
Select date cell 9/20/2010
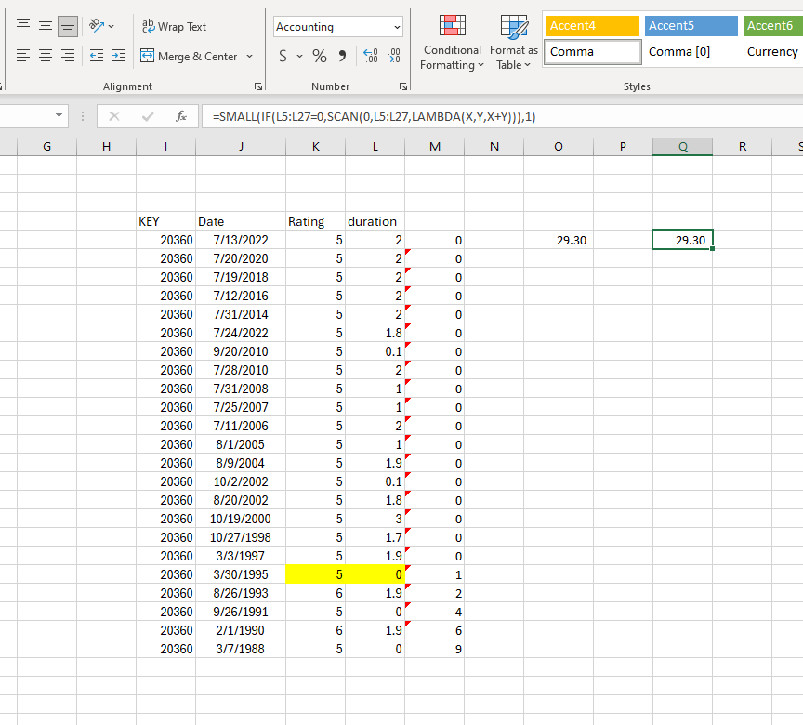[x=241, y=351]
